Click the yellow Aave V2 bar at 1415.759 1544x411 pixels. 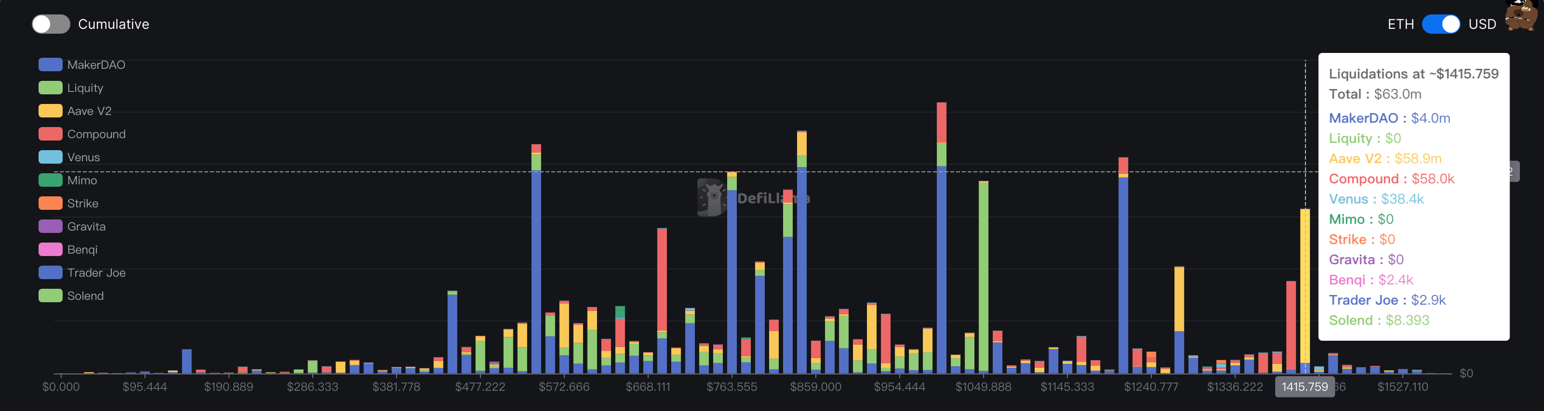[1305, 286]
